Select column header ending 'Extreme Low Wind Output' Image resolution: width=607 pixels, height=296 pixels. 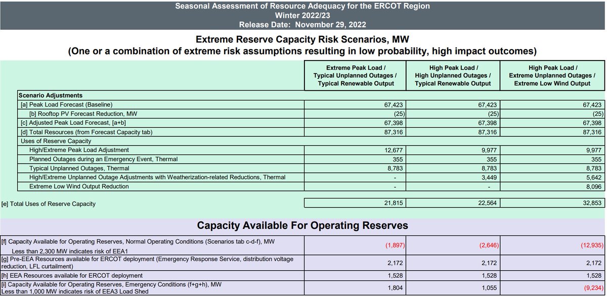[552, 75]
